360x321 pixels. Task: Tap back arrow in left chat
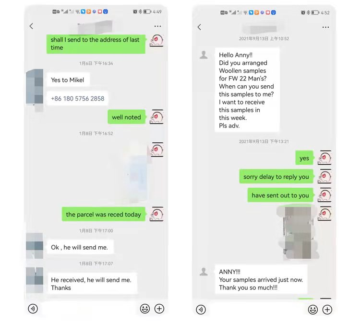pyautogui.click(x=32, y=26)
